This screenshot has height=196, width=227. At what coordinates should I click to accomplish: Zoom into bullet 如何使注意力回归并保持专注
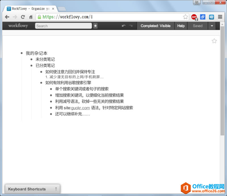[41, 72]
